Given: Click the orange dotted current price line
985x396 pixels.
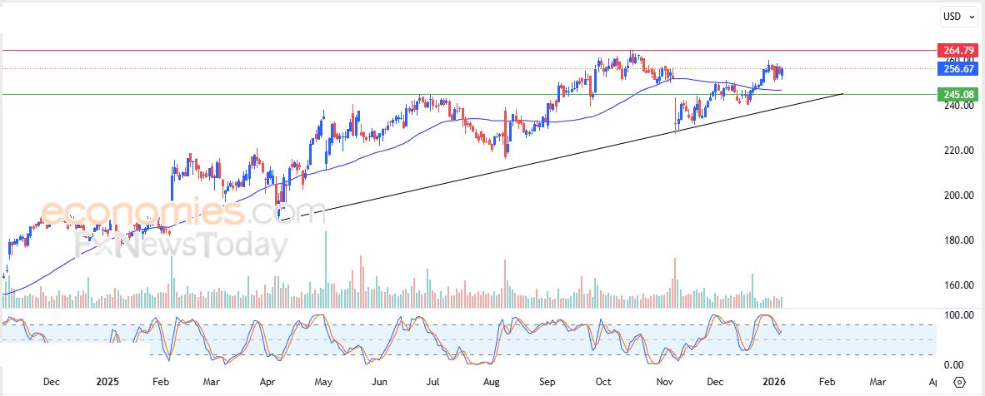Looking at the screenshot, I should (333, 68).
